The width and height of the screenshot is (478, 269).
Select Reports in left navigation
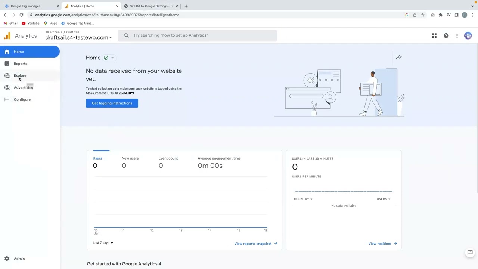(30, 64)
